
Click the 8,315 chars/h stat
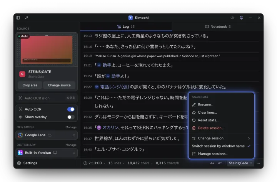167,163
